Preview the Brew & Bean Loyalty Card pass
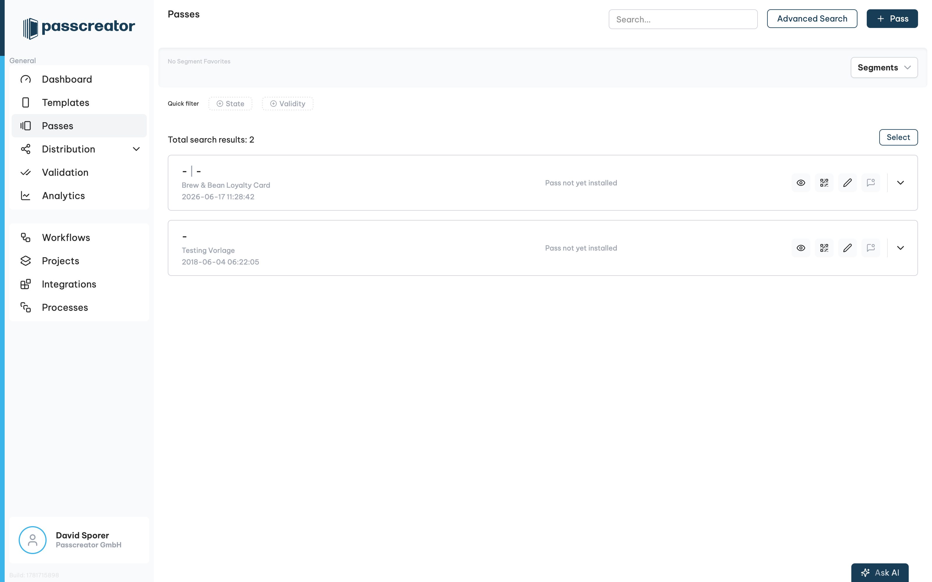 point(801,183)
